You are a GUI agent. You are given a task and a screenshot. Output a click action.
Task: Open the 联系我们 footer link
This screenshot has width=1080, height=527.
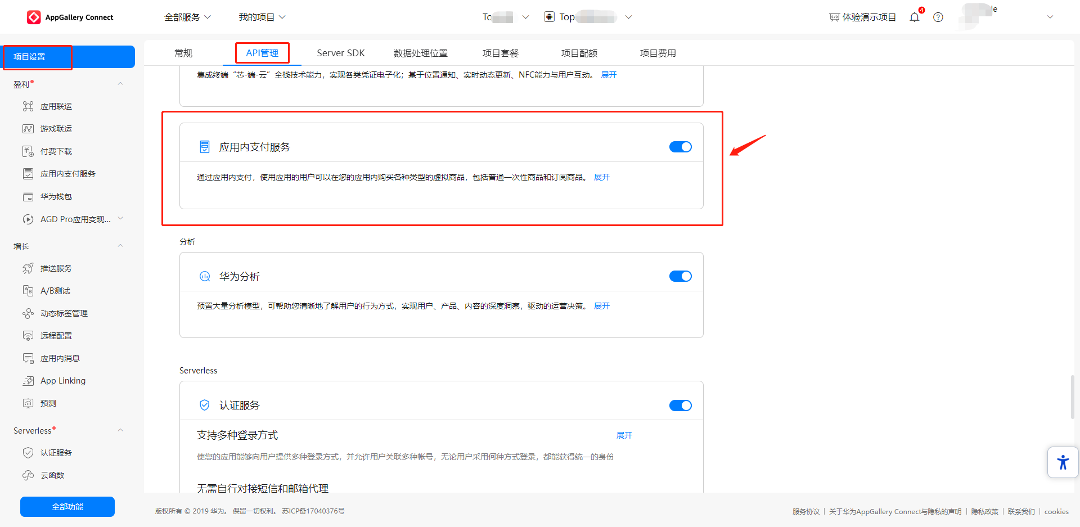[x=1021, y=511]
